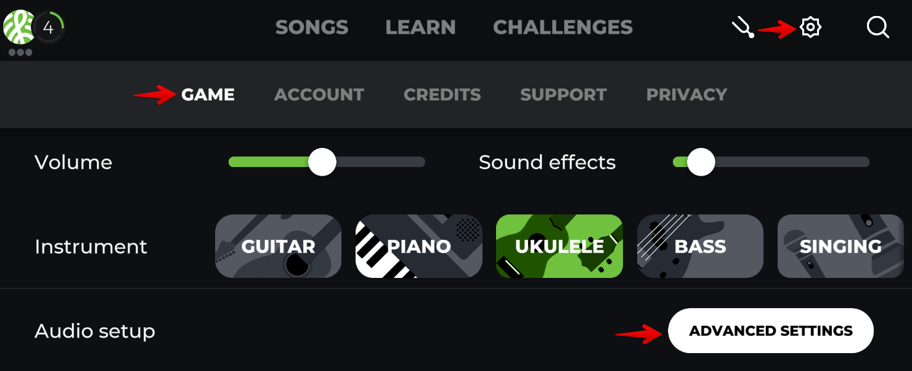The image size is (912, 371).
Task: Select Guitar as the instrument
Action: click(x=278, y=247)
